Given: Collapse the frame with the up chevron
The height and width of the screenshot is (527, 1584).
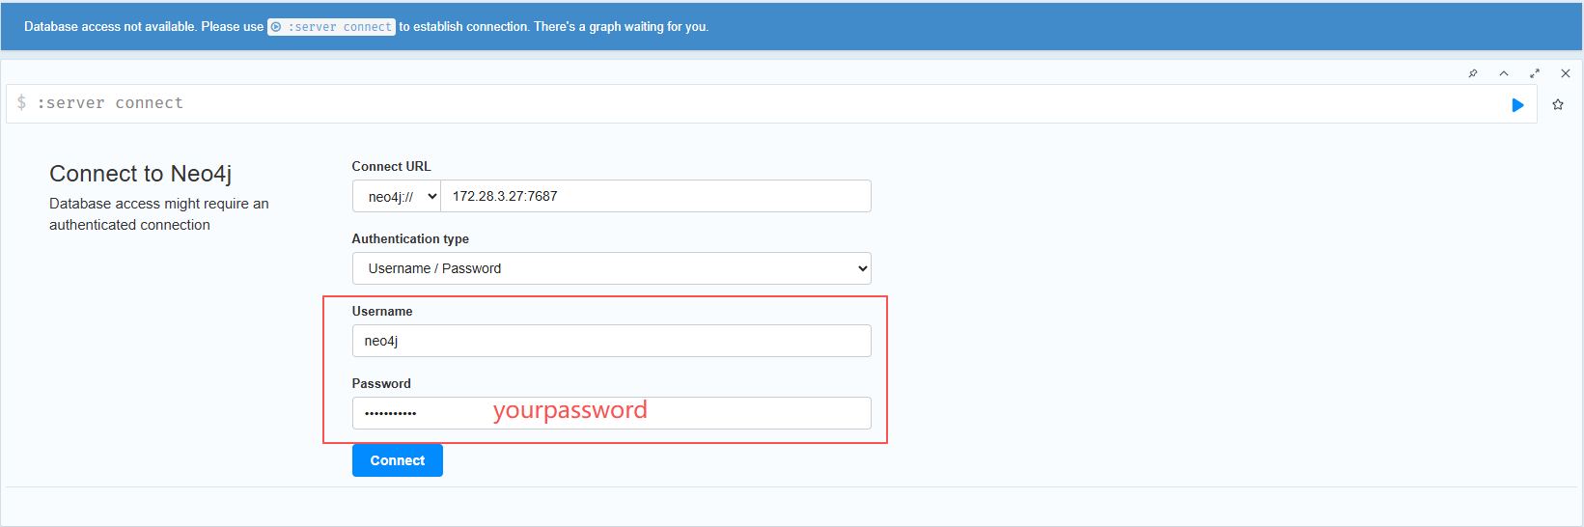Looking at the screenshot, I should tap(1504, 73).
